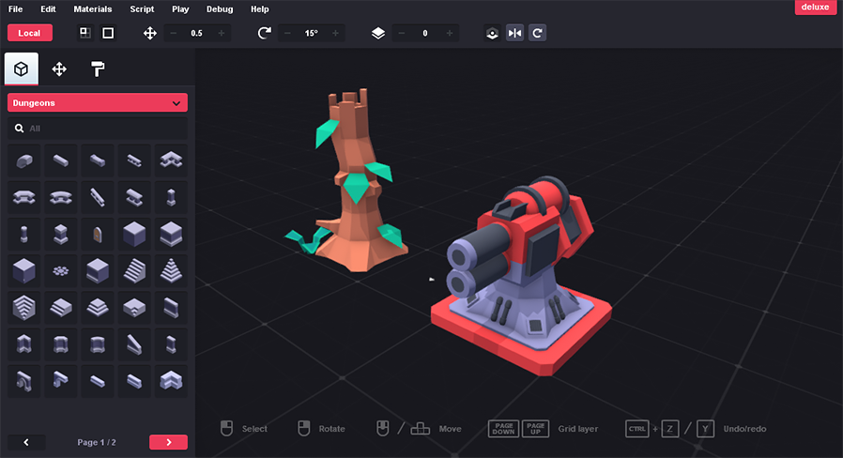Click the overlapping squares view icon
The width and height of the screenshot is (843, 458).
[84, 33]
